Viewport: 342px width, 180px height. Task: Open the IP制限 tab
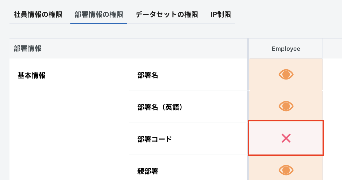coord(220,14)
